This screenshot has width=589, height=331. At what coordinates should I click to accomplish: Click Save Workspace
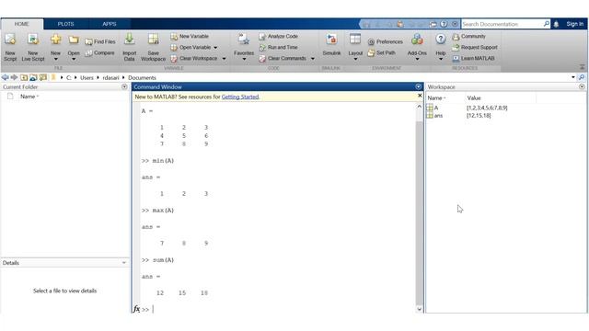point(153,47)
